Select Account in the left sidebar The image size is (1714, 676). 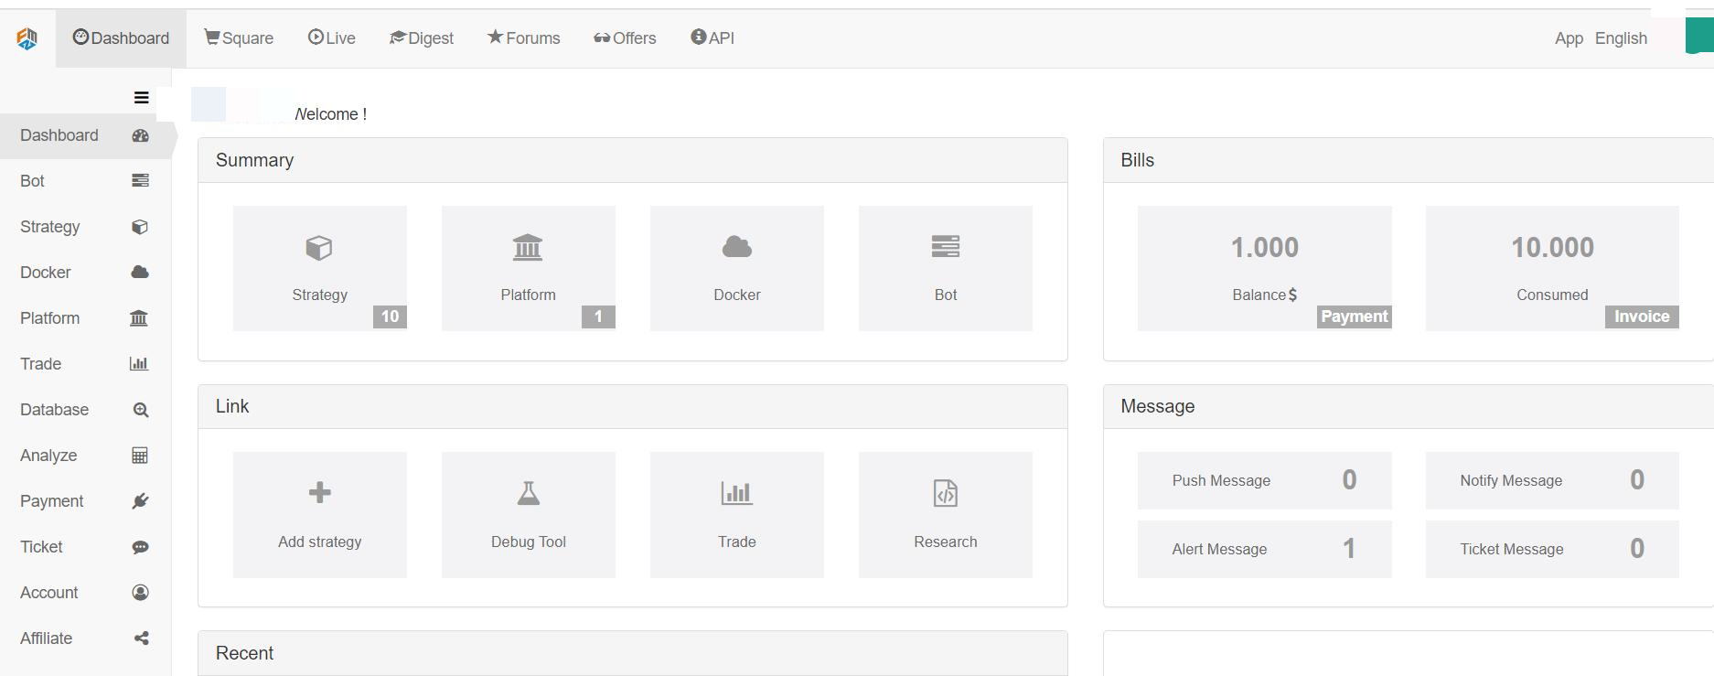point(86,593)
